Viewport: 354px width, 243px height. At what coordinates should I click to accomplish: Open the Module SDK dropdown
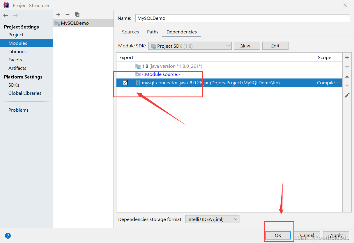[x=190, y=46]
